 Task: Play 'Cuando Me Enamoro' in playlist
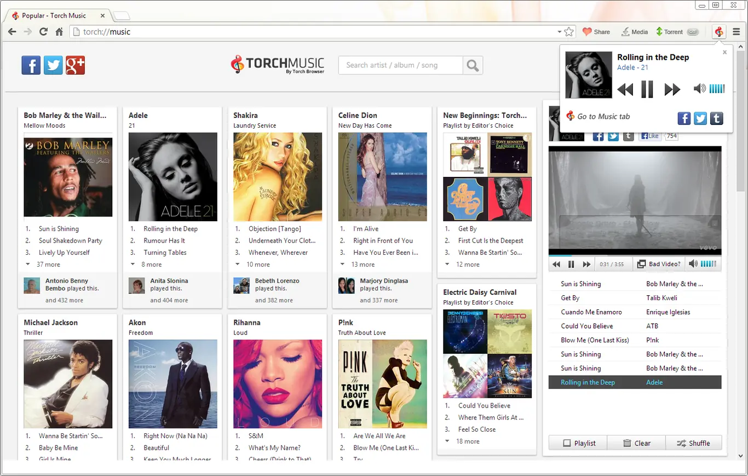[x=635, y=312]
